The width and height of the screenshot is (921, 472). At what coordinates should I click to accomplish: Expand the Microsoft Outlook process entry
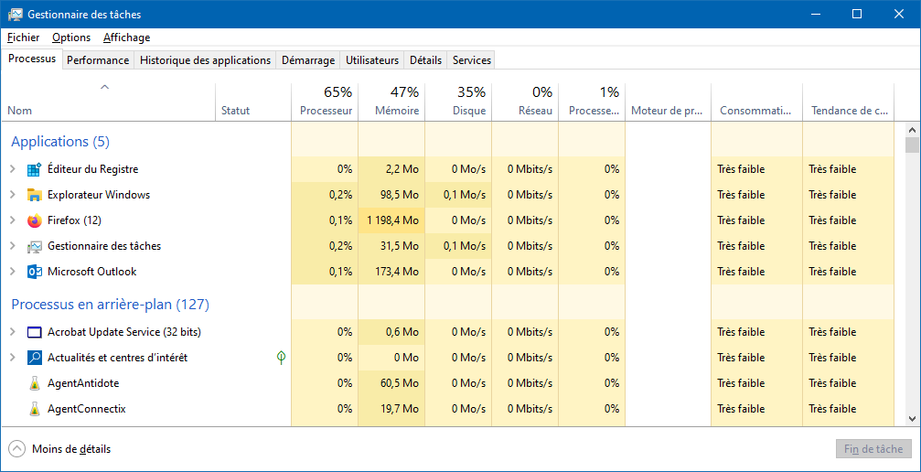pos(12,272)
